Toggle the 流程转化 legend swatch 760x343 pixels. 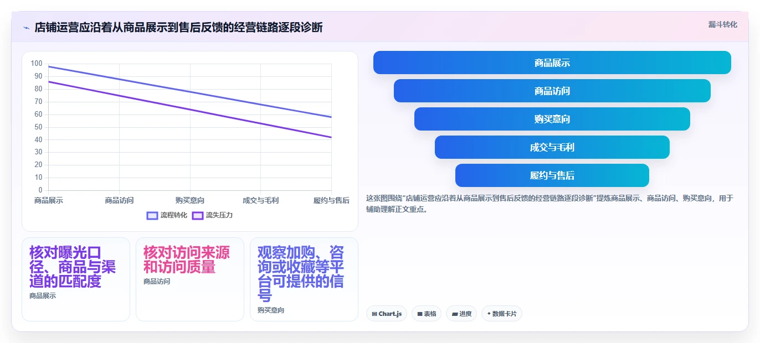click(x=152, y=215)
